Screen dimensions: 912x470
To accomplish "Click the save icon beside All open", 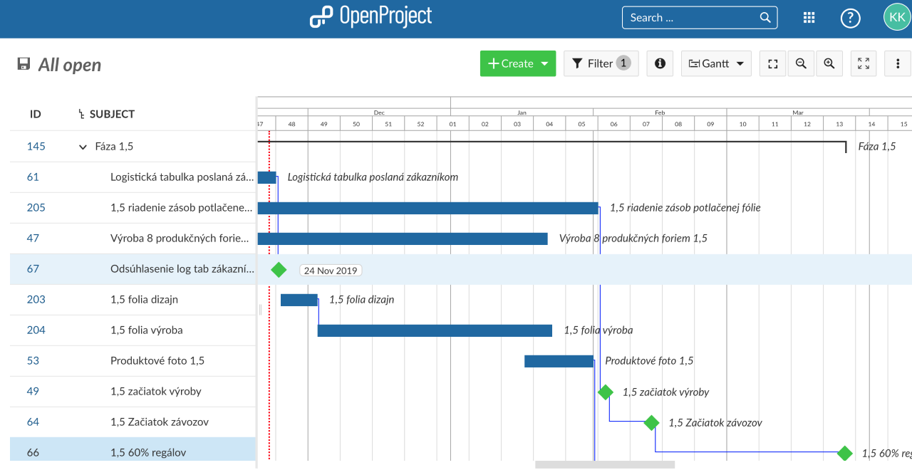I will (x=24, y=64).
